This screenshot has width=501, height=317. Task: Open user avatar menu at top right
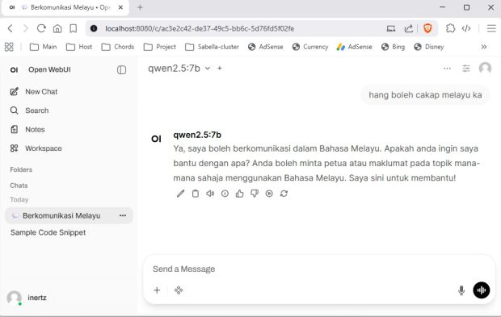click(485, 69)
